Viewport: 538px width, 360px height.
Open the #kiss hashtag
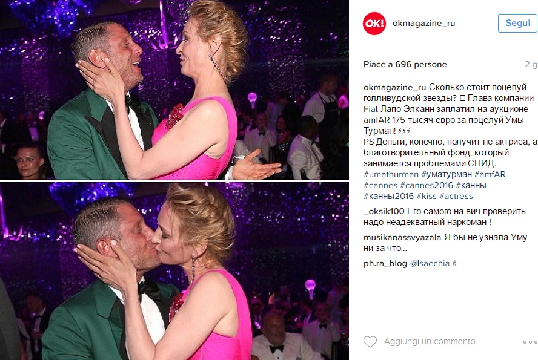(x=427, y=196)
